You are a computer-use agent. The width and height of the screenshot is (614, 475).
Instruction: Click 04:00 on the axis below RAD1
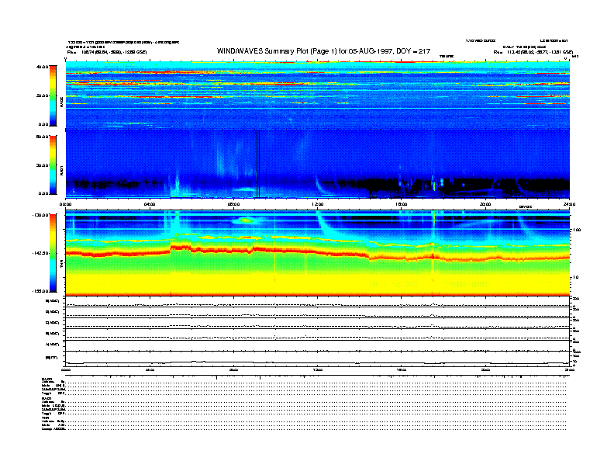tap(150, 204)
